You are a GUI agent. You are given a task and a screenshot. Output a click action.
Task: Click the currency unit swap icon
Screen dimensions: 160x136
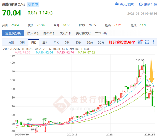[117, 4]
